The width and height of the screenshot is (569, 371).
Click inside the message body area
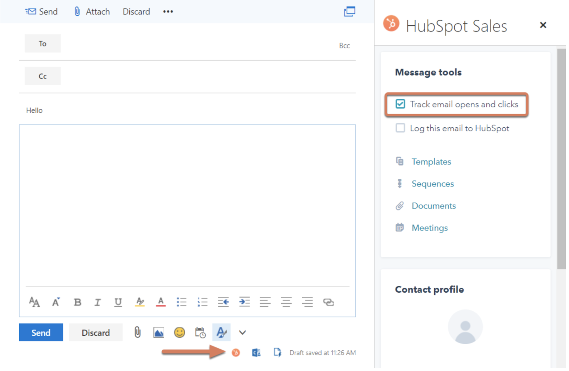pyautogui.click(x=187, y=205)
